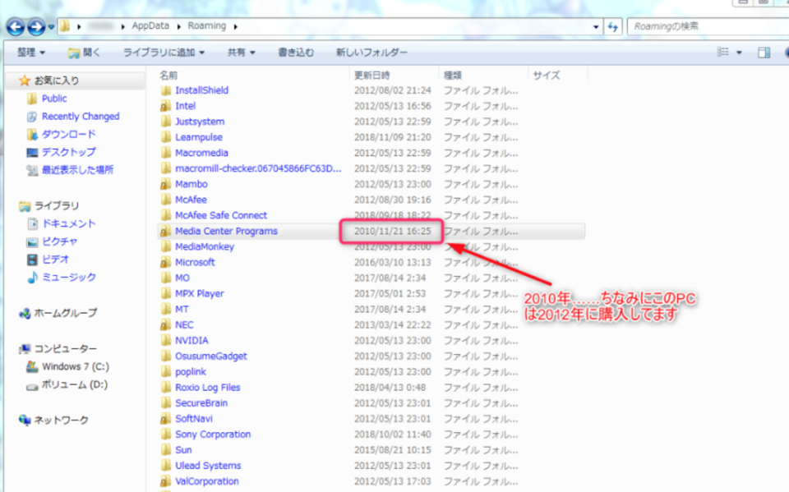The image size is (789, 492).
Task: Open ピクチャ library
Action: click(59, 241)
